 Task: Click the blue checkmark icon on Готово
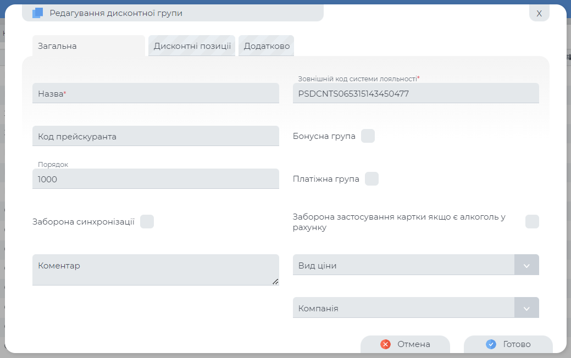[491, 344]
